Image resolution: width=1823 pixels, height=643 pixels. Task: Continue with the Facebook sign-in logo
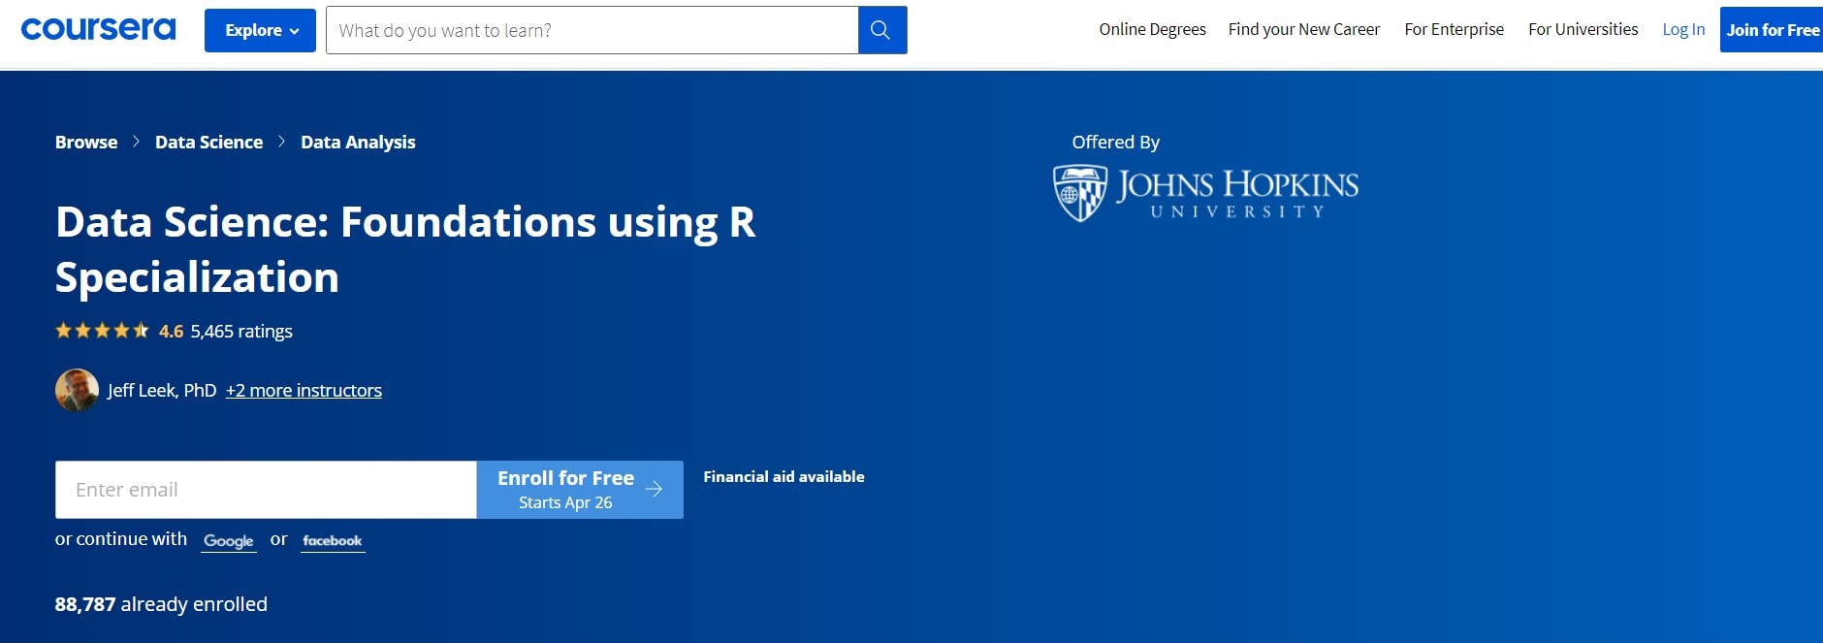pyautogui.click(x=333, y=540)
